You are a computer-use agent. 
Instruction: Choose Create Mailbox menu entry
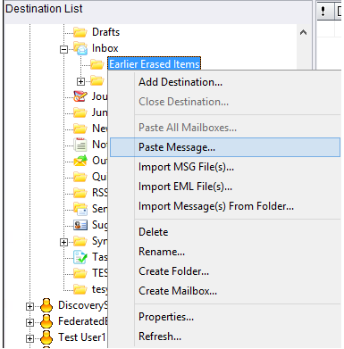[225, 291]
